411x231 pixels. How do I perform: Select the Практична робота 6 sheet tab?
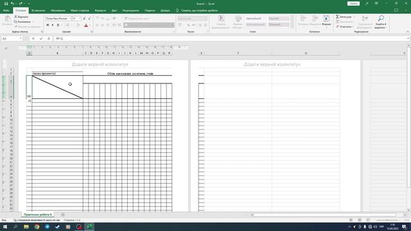[38, 214]
